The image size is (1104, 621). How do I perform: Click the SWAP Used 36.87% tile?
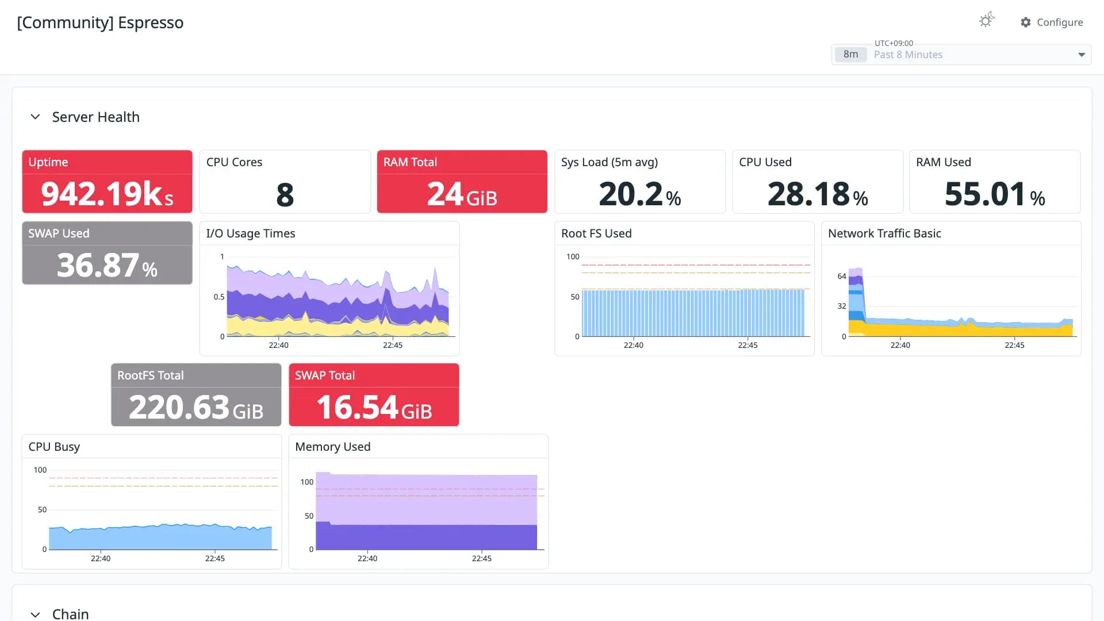[108, 253]
